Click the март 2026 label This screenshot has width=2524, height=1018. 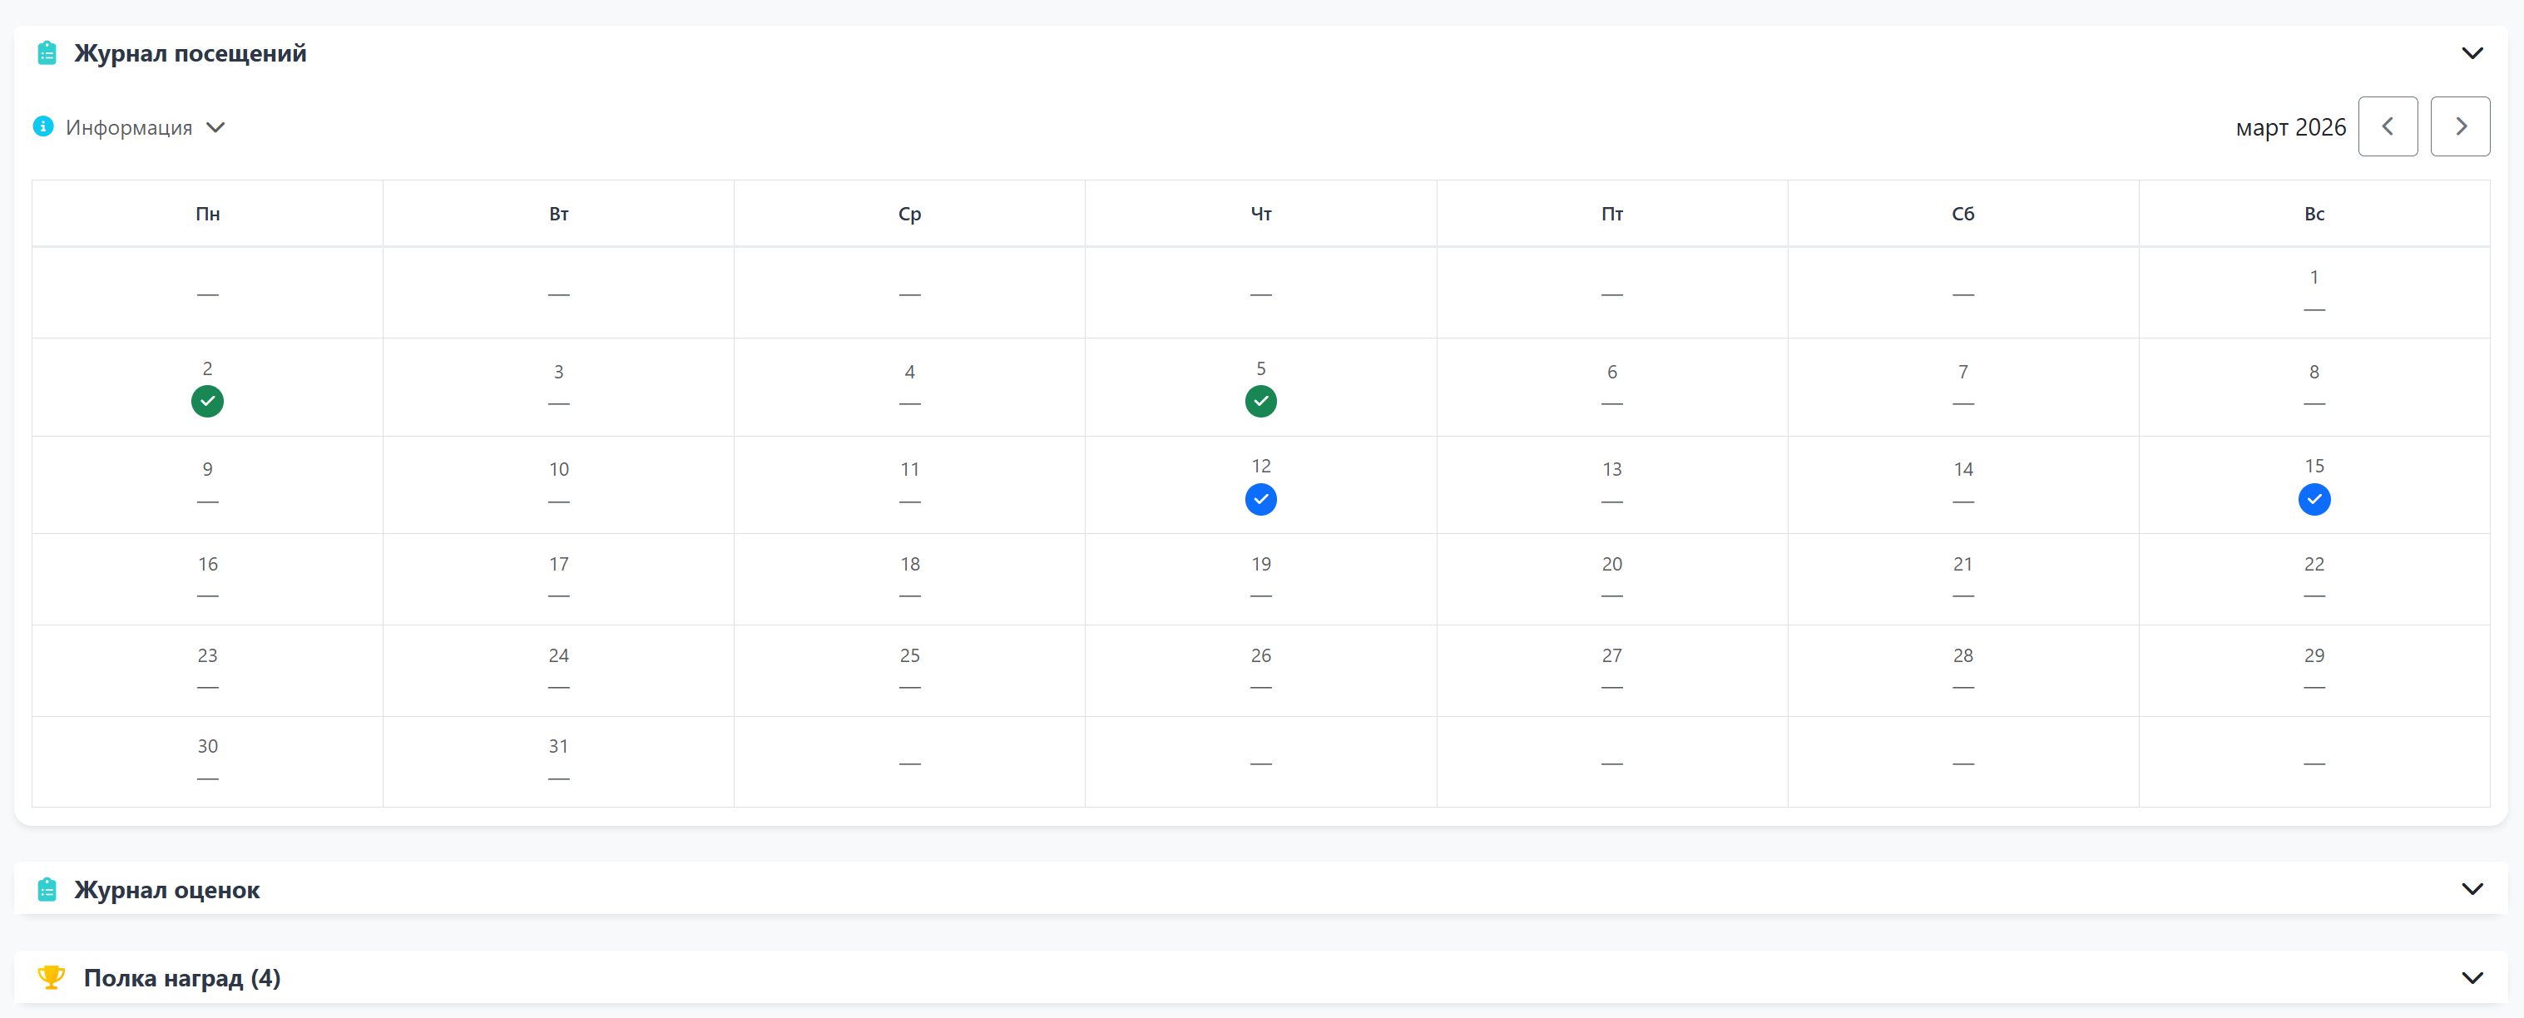click(x=2290, y=127)
